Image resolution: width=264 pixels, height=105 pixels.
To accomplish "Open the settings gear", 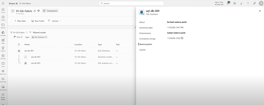I will pyautogui.click(x=235, y=3).
